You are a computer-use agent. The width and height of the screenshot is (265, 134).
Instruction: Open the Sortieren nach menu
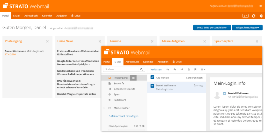[194, 78]
